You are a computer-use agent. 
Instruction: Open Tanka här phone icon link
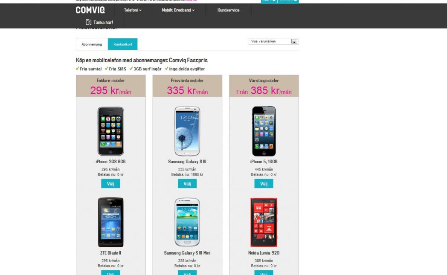pos(99,22)
